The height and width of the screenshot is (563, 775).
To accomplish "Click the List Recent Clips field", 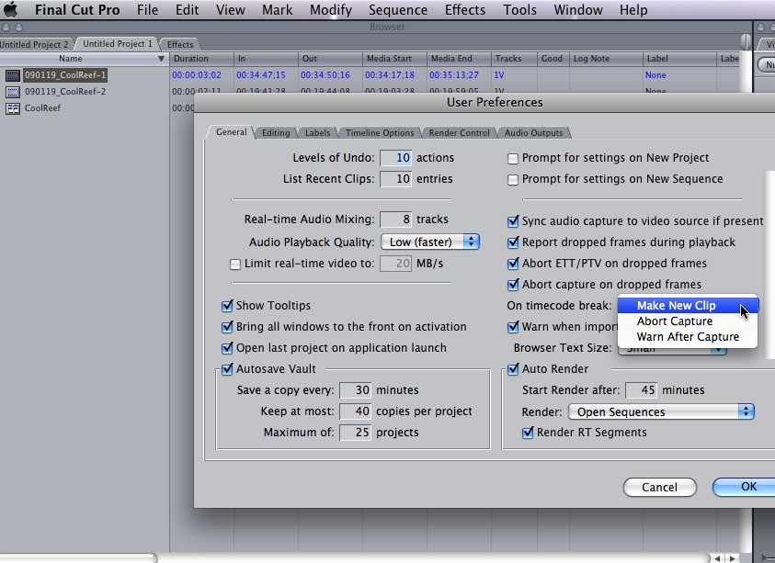I will coord(395,179).
